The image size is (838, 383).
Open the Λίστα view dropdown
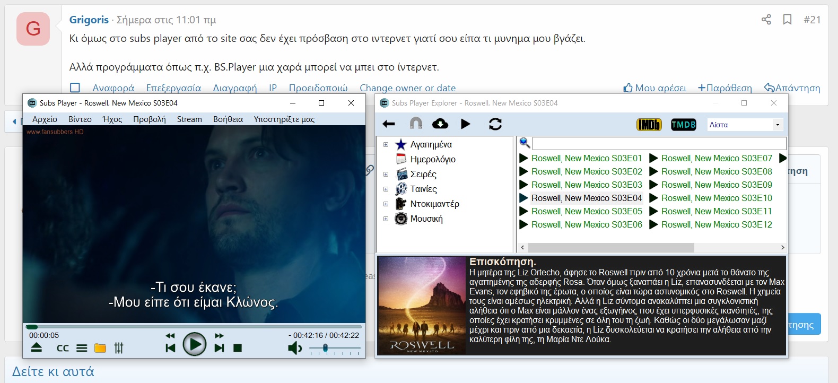(x=745, y=125)
